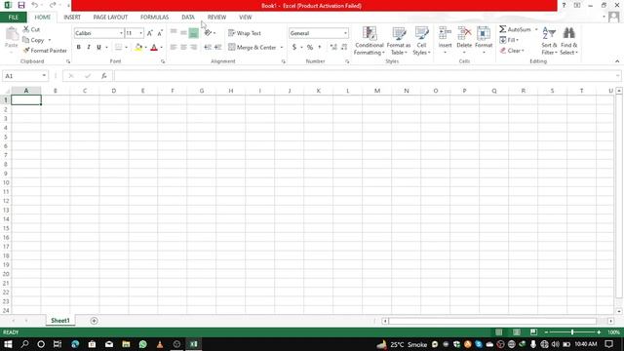Click the AutoSum button
Image resolution: width=624 pixels, height=351 pixels.
pyautogui.click(x=516, y=29)
